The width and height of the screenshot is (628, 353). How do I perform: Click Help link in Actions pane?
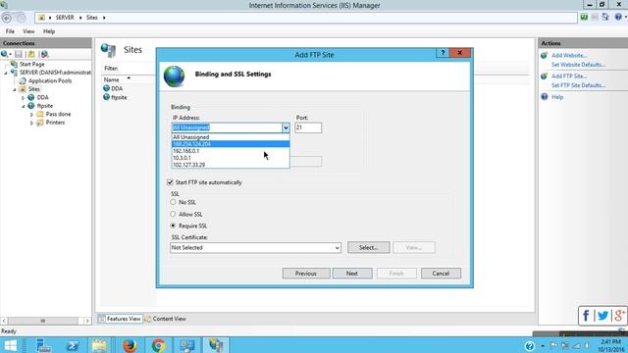coord(557,97)
